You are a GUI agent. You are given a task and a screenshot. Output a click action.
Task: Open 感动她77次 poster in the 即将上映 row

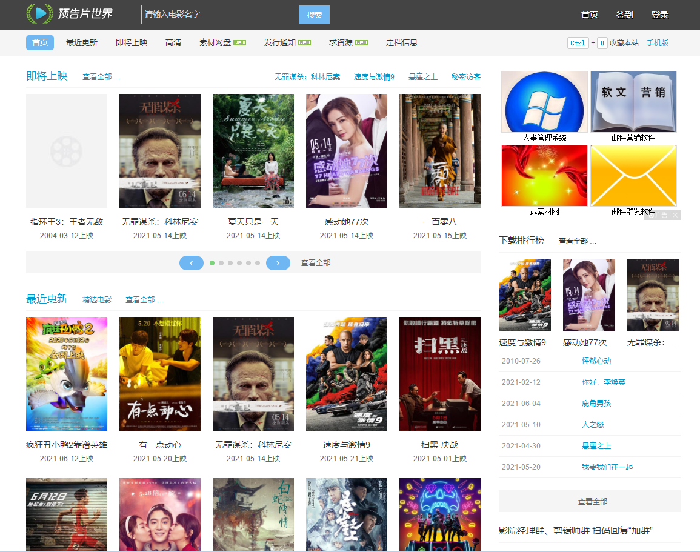tap(347, 151)
